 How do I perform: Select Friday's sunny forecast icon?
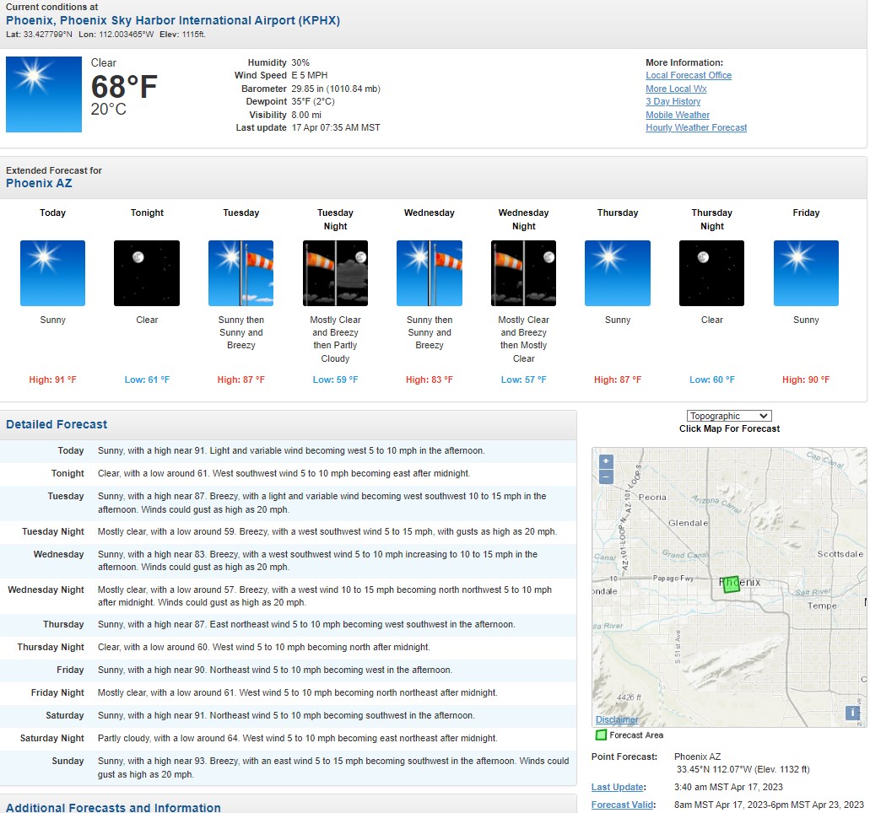806,272
